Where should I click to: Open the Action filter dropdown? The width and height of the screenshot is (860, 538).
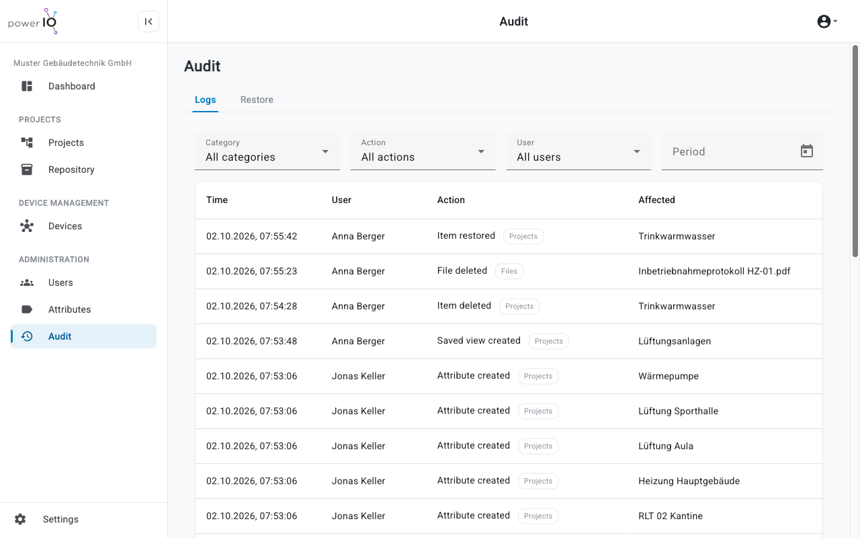coord(423,151)
